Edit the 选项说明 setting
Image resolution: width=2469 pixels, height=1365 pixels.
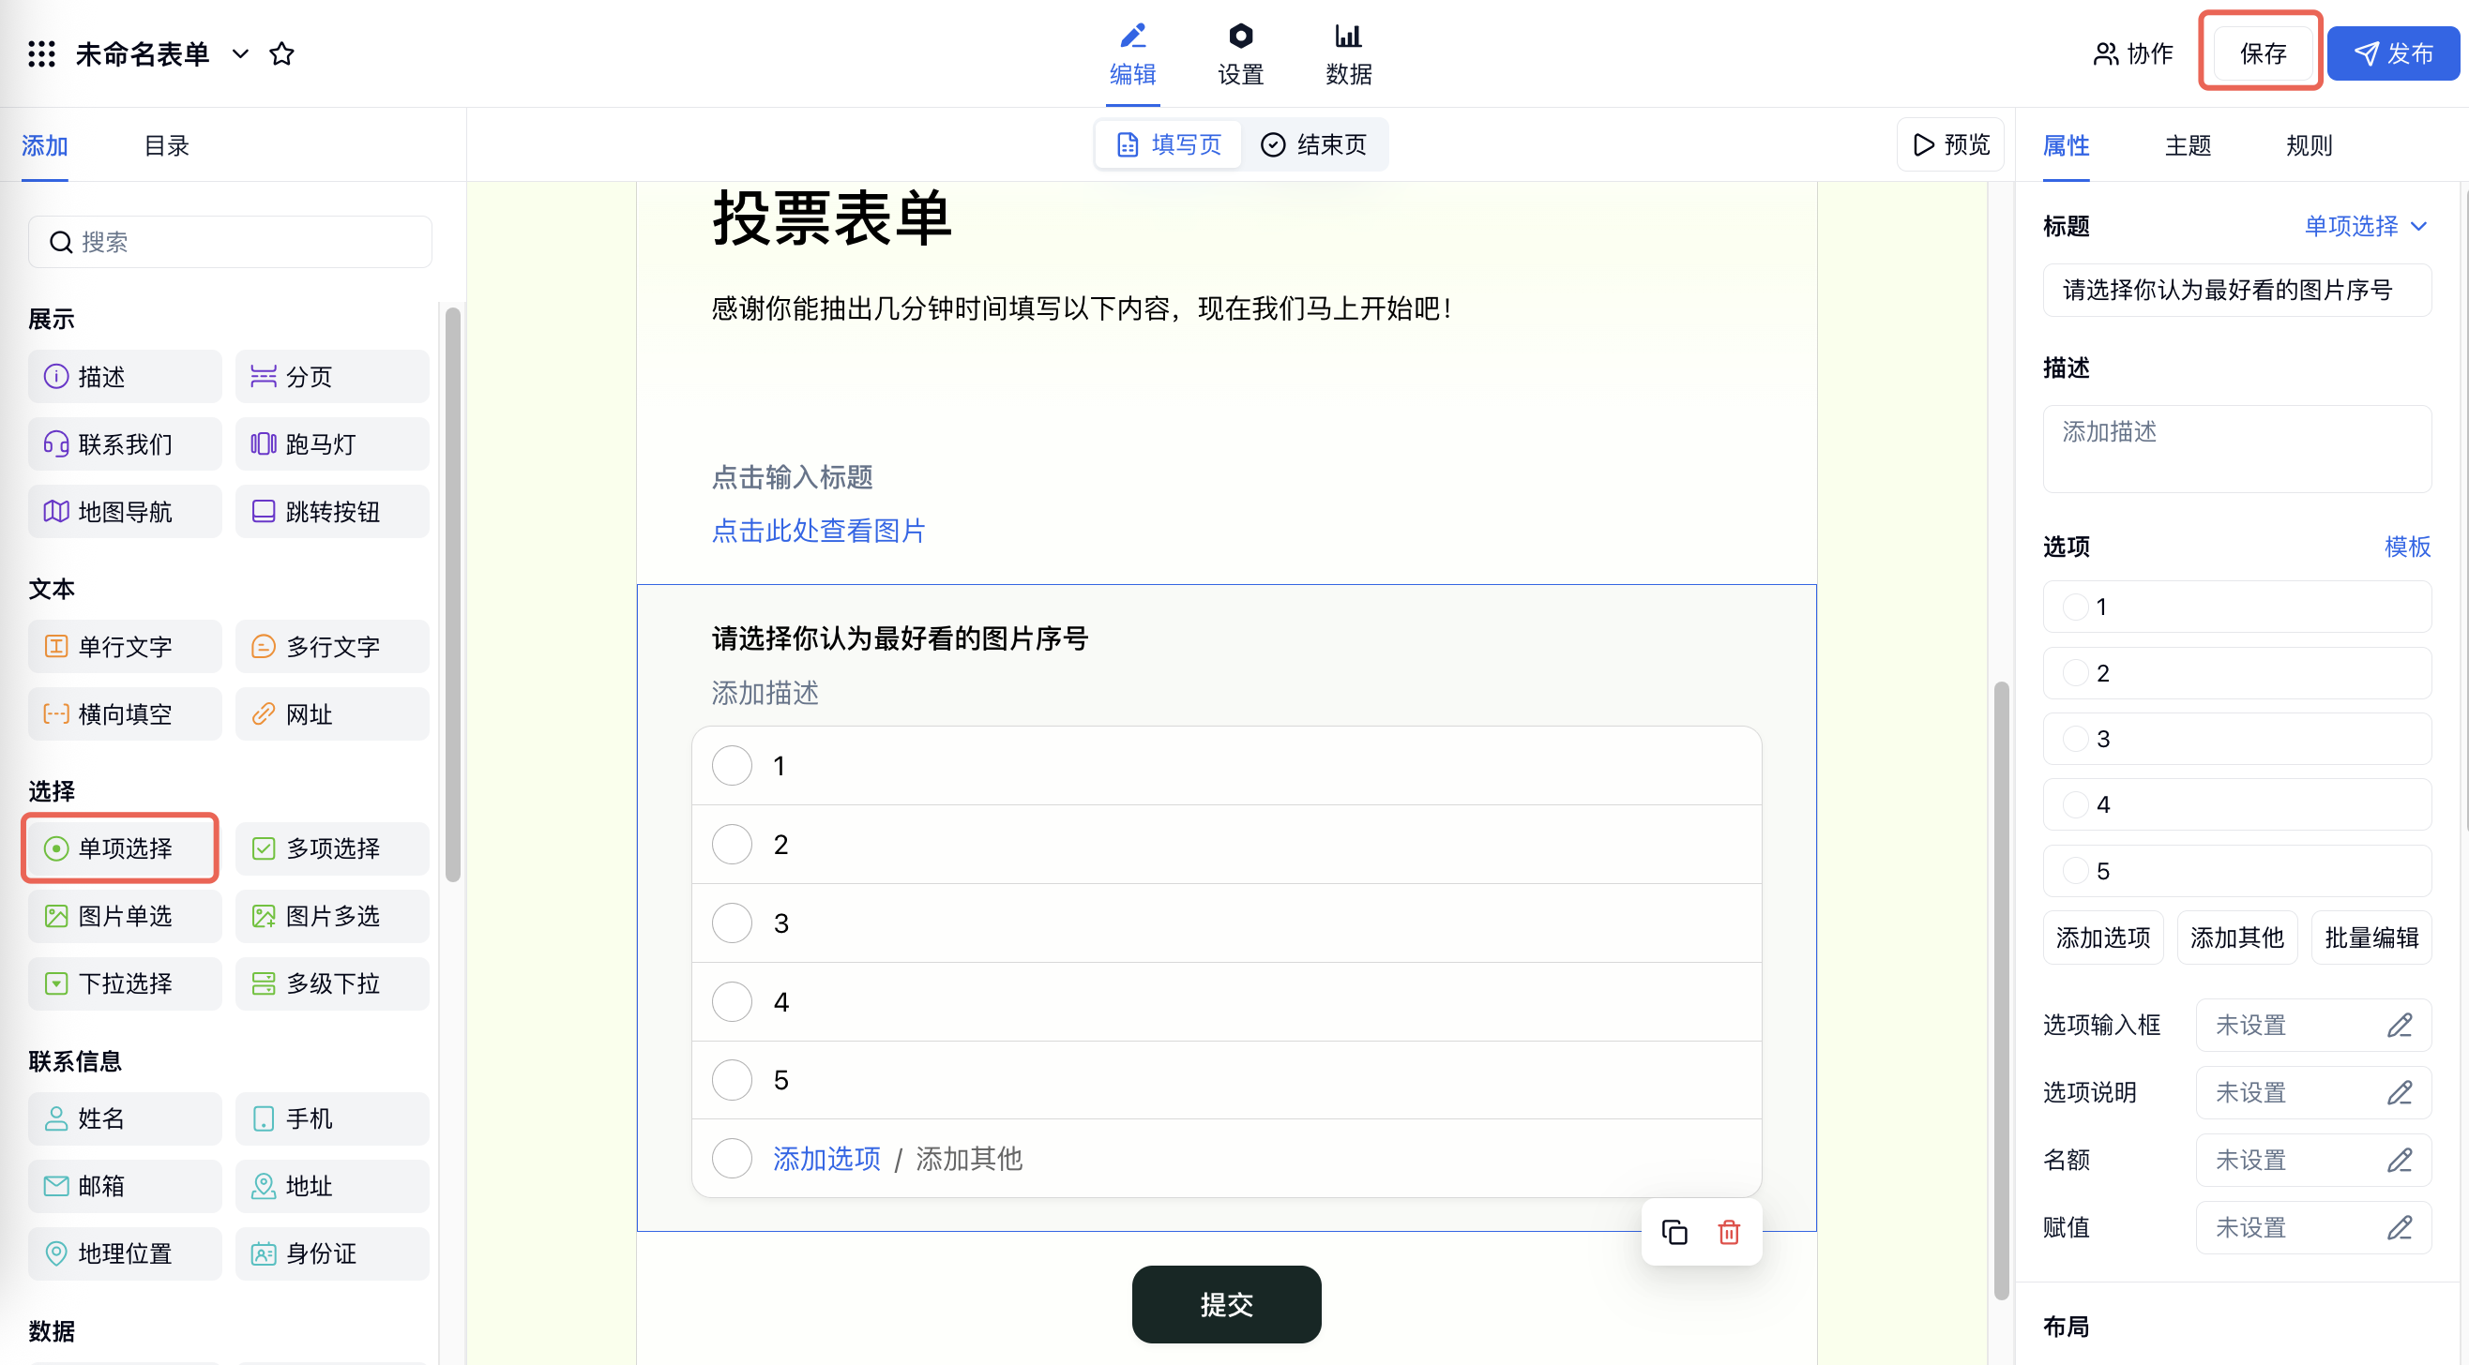(2312, 1092)
